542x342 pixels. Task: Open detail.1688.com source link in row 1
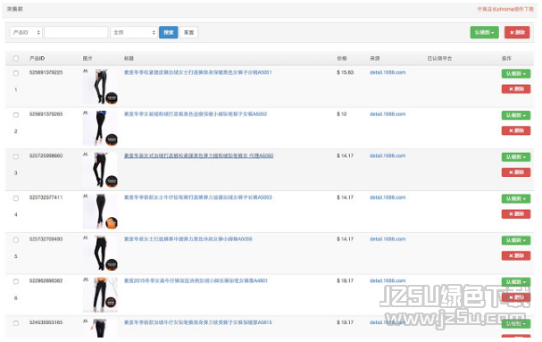pos(388,72)
